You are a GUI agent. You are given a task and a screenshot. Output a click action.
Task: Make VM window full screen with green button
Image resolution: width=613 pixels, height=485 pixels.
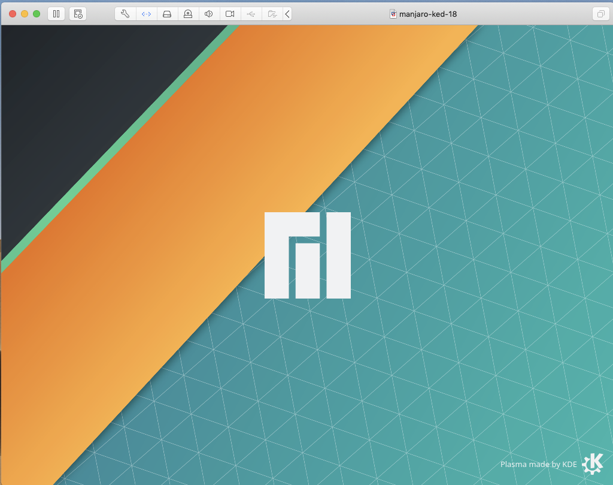pos(37,14)
